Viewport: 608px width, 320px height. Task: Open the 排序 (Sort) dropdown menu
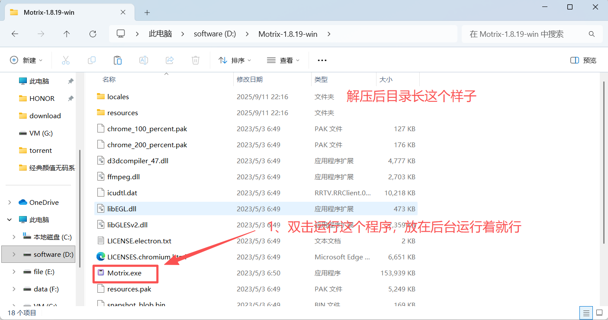click(235, 60)
